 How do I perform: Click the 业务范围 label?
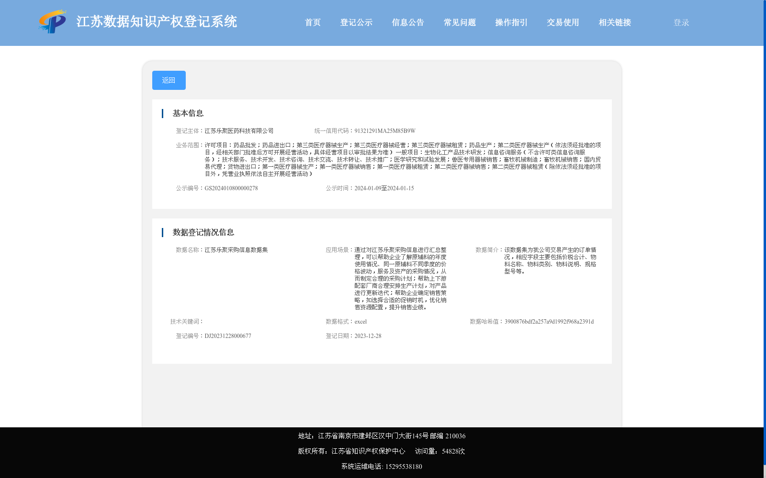coord(190,145)
